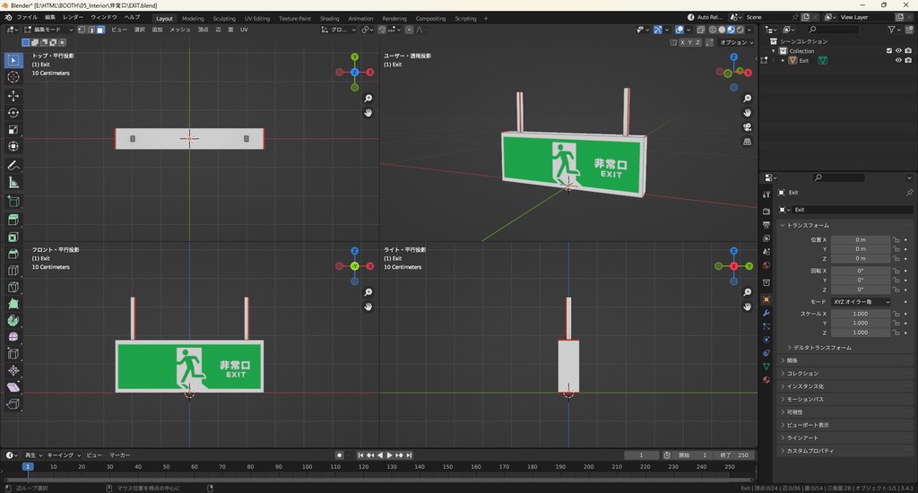Switch to wireframe viewport shading
Screen dimensions: 918x493
click(713, 30)
